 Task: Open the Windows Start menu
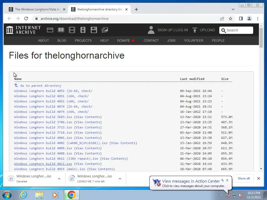point(7,195)
